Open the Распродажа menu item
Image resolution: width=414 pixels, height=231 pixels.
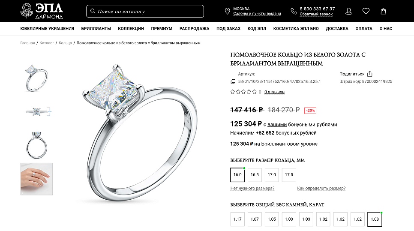click(x=194, y=29)
